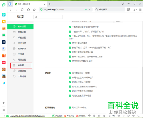Uncheck 同时打开360导航
Image resolution: width=143 pixels, height=118 pixels.
70,107
